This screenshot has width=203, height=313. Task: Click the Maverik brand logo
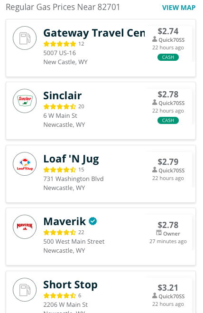pyautogui.click(x=25, y=227)
